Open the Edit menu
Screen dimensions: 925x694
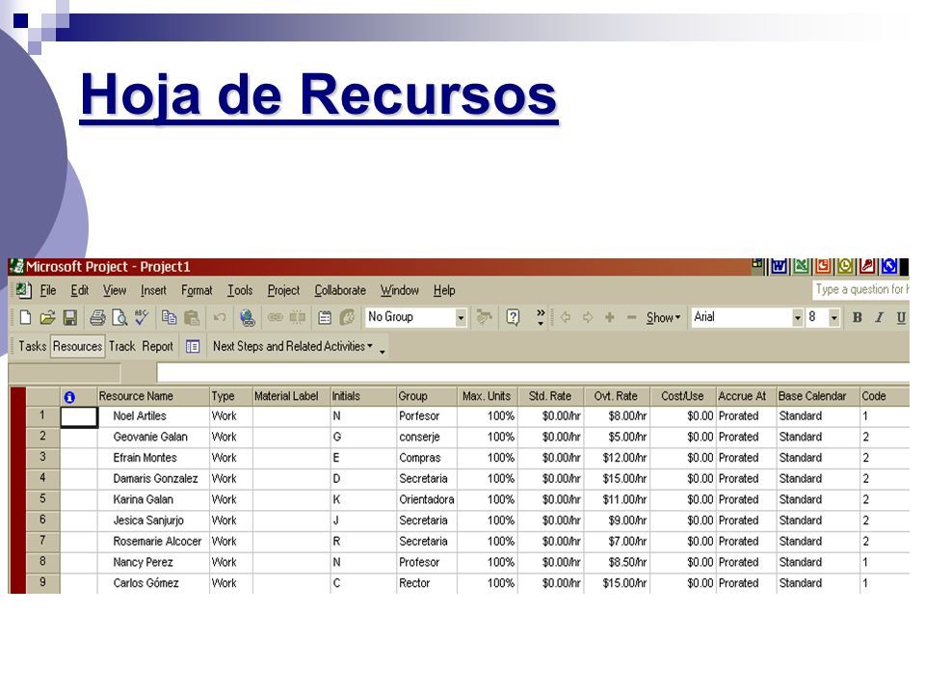(80, 290)
